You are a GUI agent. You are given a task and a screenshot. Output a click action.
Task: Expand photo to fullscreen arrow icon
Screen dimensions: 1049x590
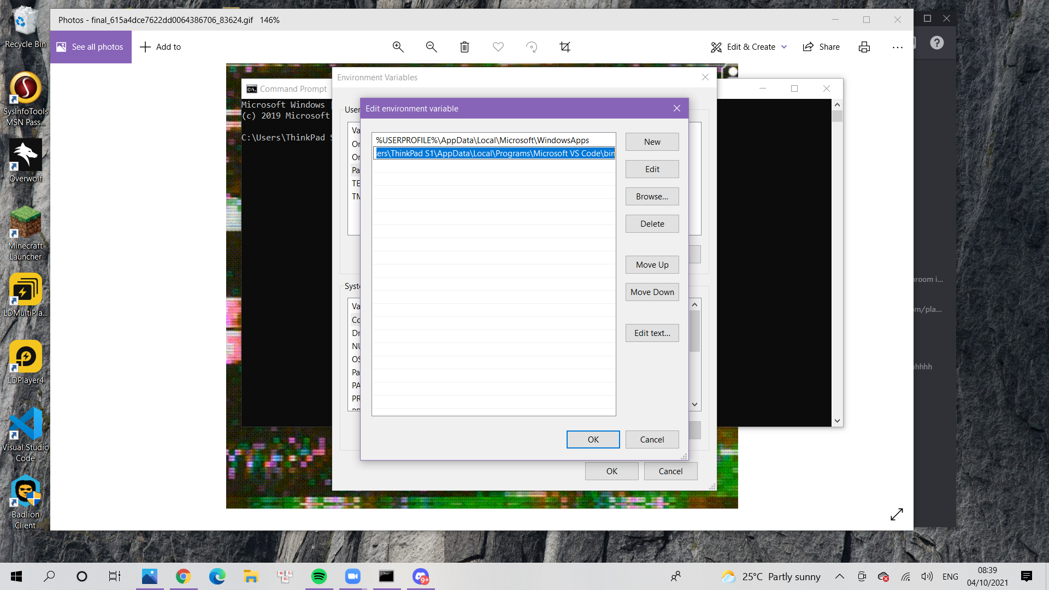pos(897,514)
